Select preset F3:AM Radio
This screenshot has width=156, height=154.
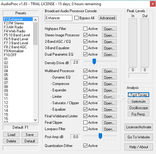18,27
